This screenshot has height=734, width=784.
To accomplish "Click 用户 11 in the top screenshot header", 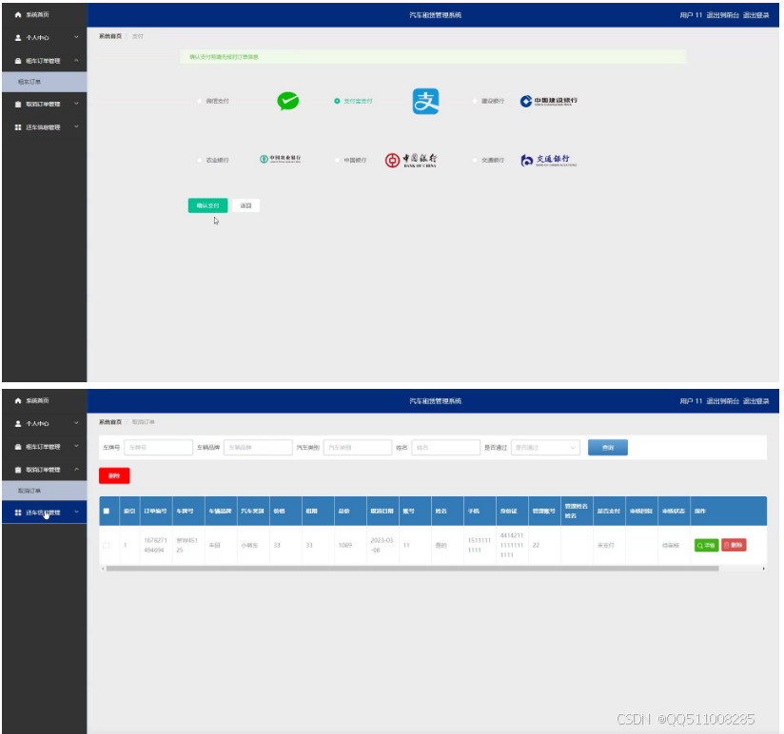I will click(691, 15).
